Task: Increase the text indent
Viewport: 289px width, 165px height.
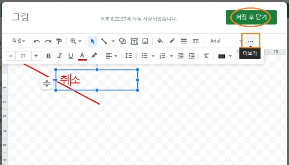Action: click(191, 56)
